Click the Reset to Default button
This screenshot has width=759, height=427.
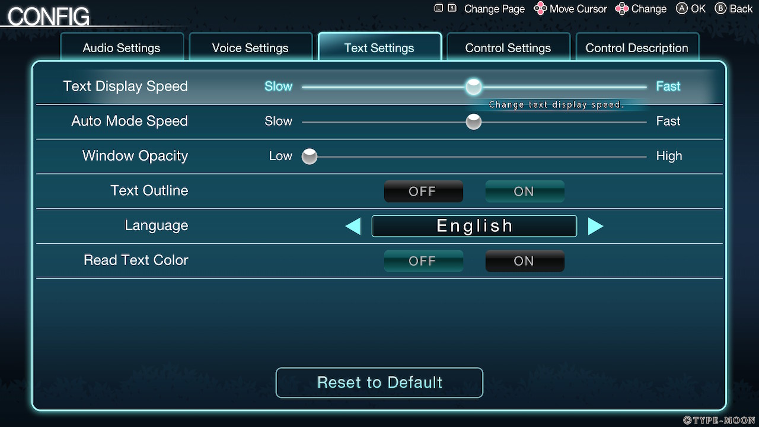click(x=379, y=383)
